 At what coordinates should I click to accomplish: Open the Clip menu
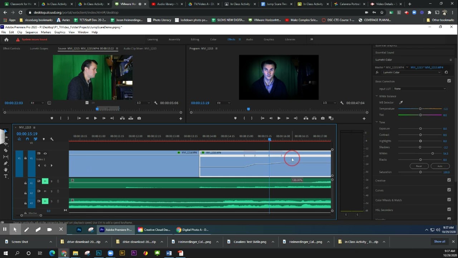[x=20, y=32]
